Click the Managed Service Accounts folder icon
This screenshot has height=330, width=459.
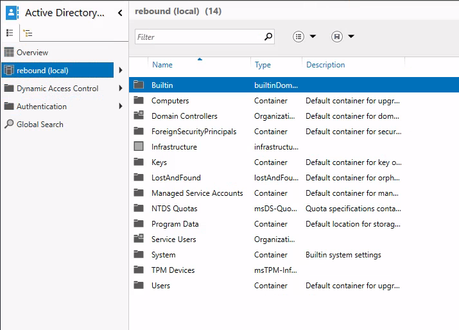pos(139,193)
